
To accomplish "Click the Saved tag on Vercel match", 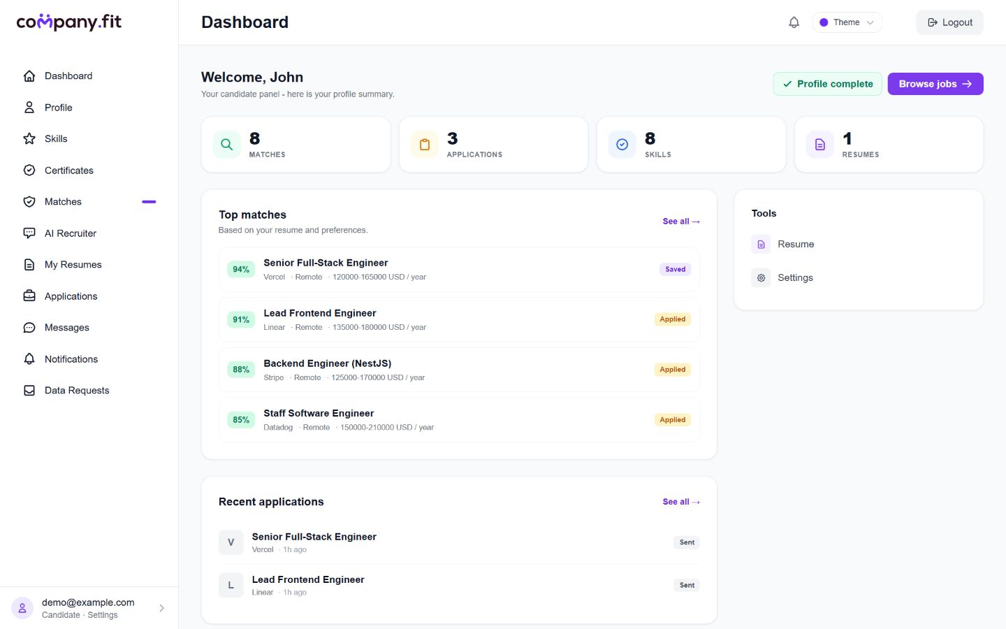I will click(676, 269).
